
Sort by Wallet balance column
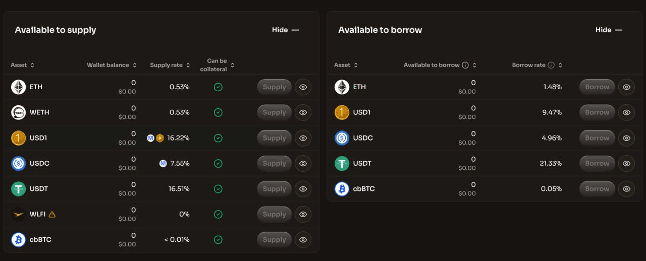(x=112, y=65)
